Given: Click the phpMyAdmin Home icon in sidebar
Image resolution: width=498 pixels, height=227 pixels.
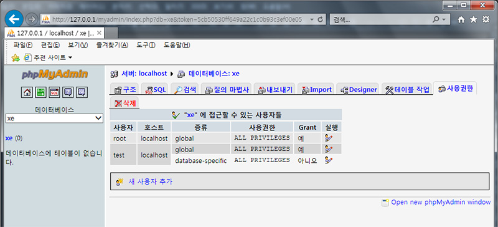Looking at the screenshot, I should click(x=27, y=92).
